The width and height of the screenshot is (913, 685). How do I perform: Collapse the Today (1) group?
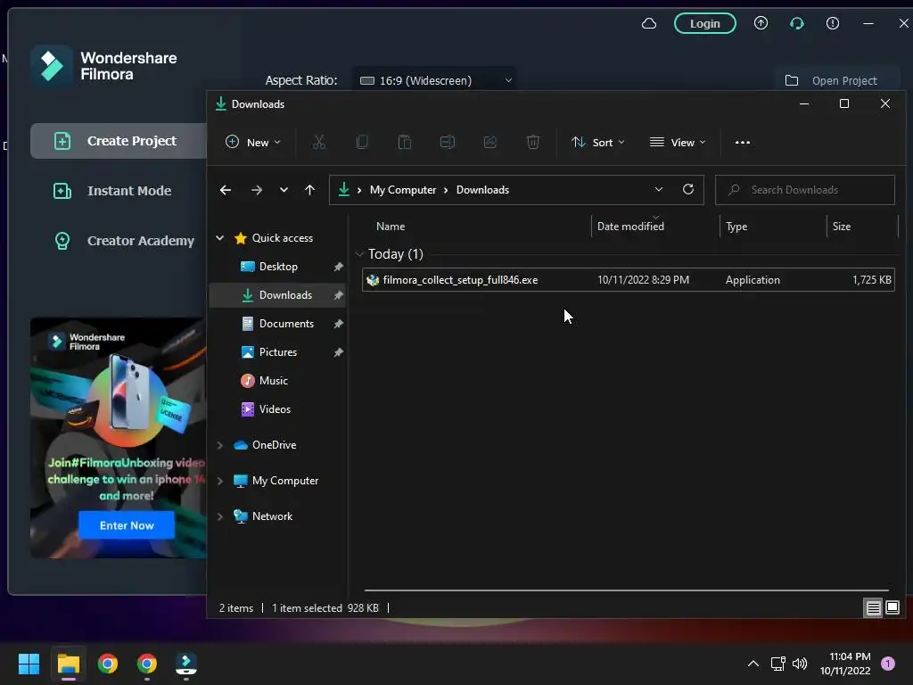click(360, 254)
